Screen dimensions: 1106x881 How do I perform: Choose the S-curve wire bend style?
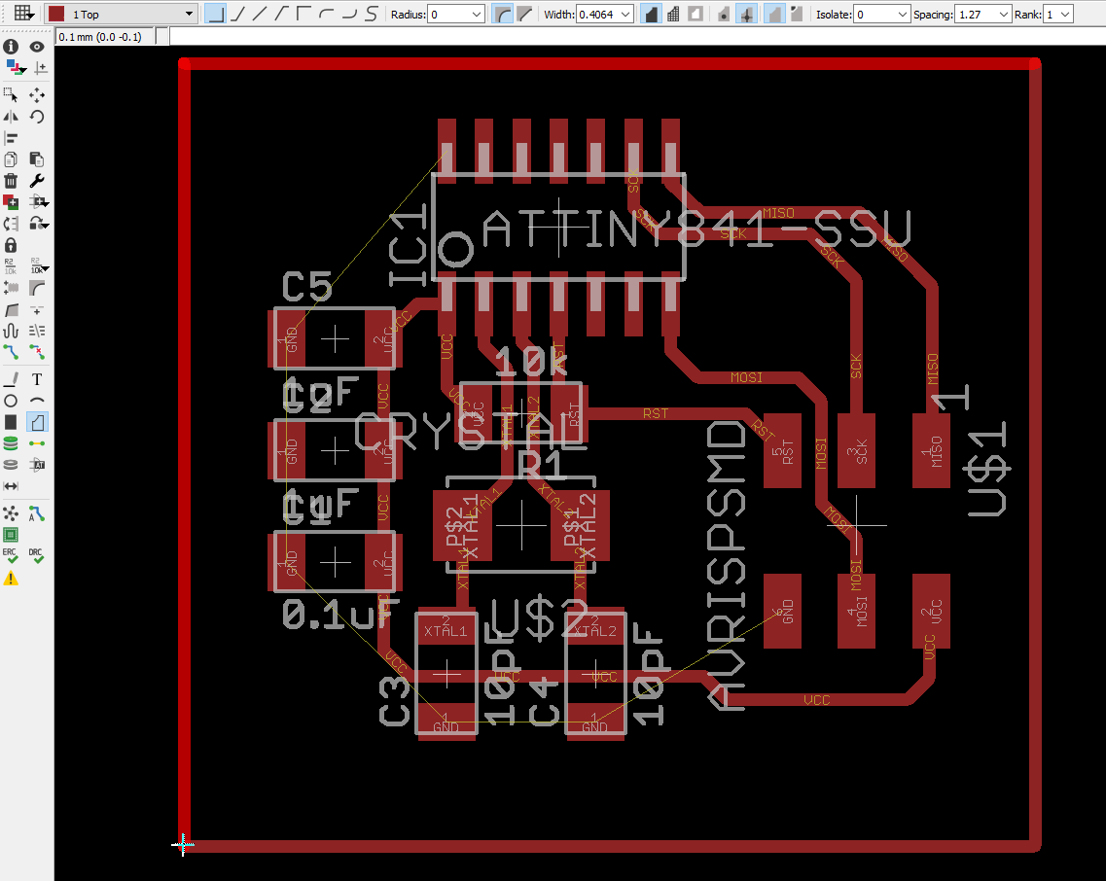point(371,14)
